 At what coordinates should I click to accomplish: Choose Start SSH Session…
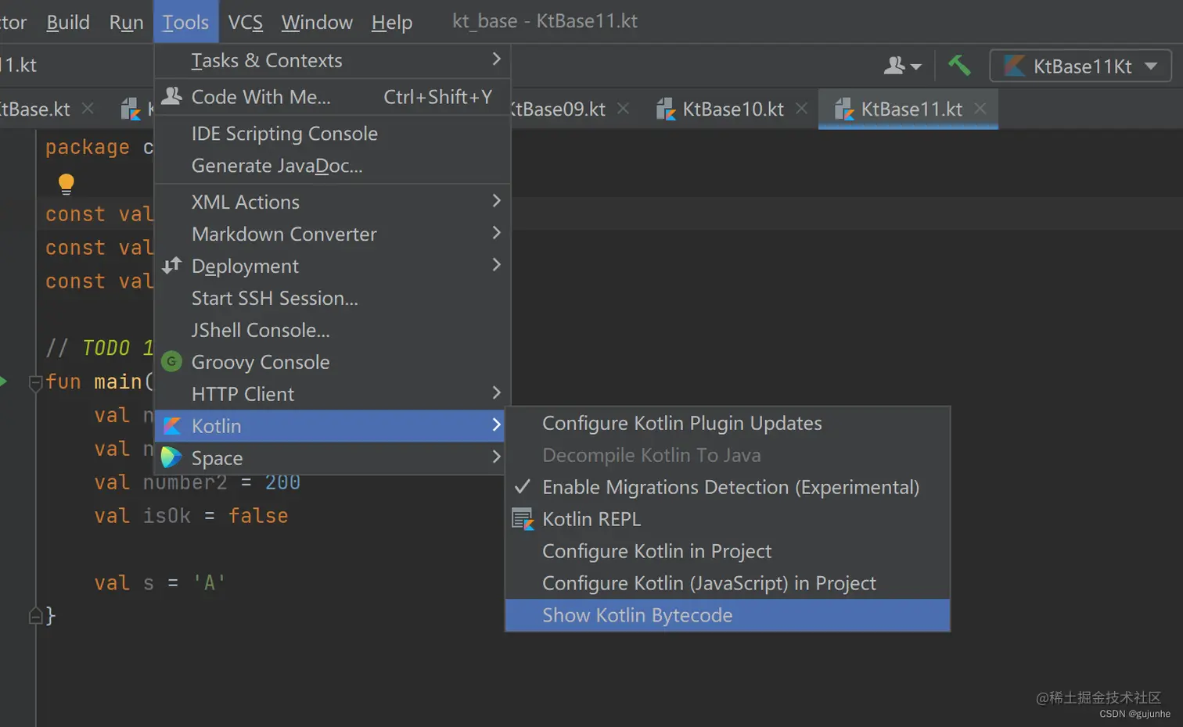[333, 298]
